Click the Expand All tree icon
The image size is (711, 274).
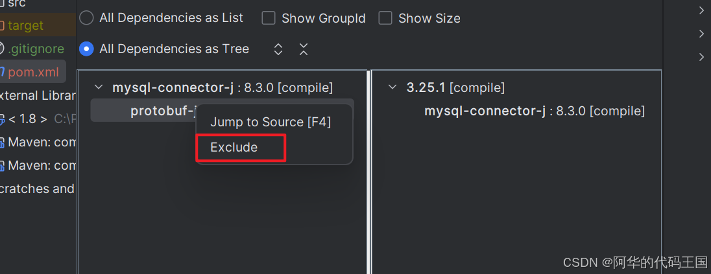coord(278,49)
